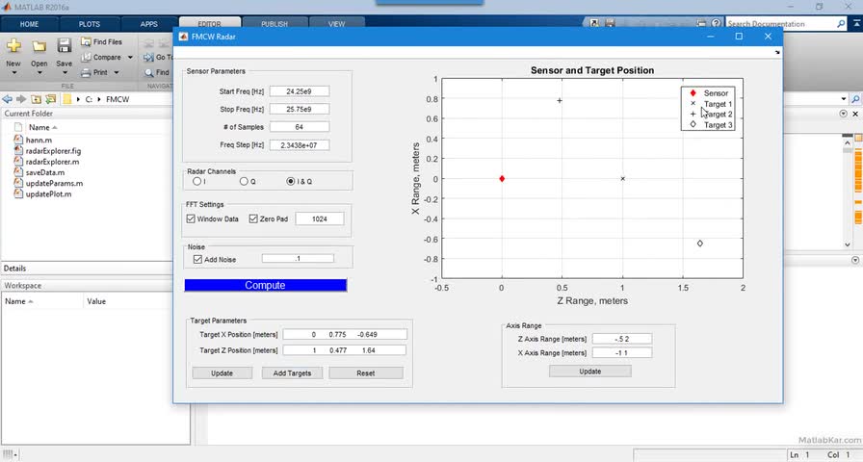Sort by the Name column header
Viewport: 863px width, 462px height.
click(x=39, y=127)
